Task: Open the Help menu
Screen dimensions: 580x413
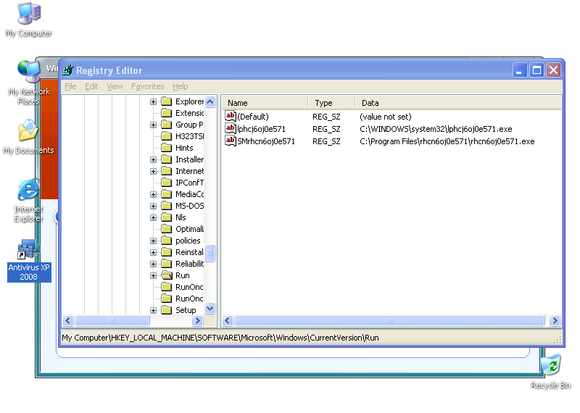Action: pos(180,86)
